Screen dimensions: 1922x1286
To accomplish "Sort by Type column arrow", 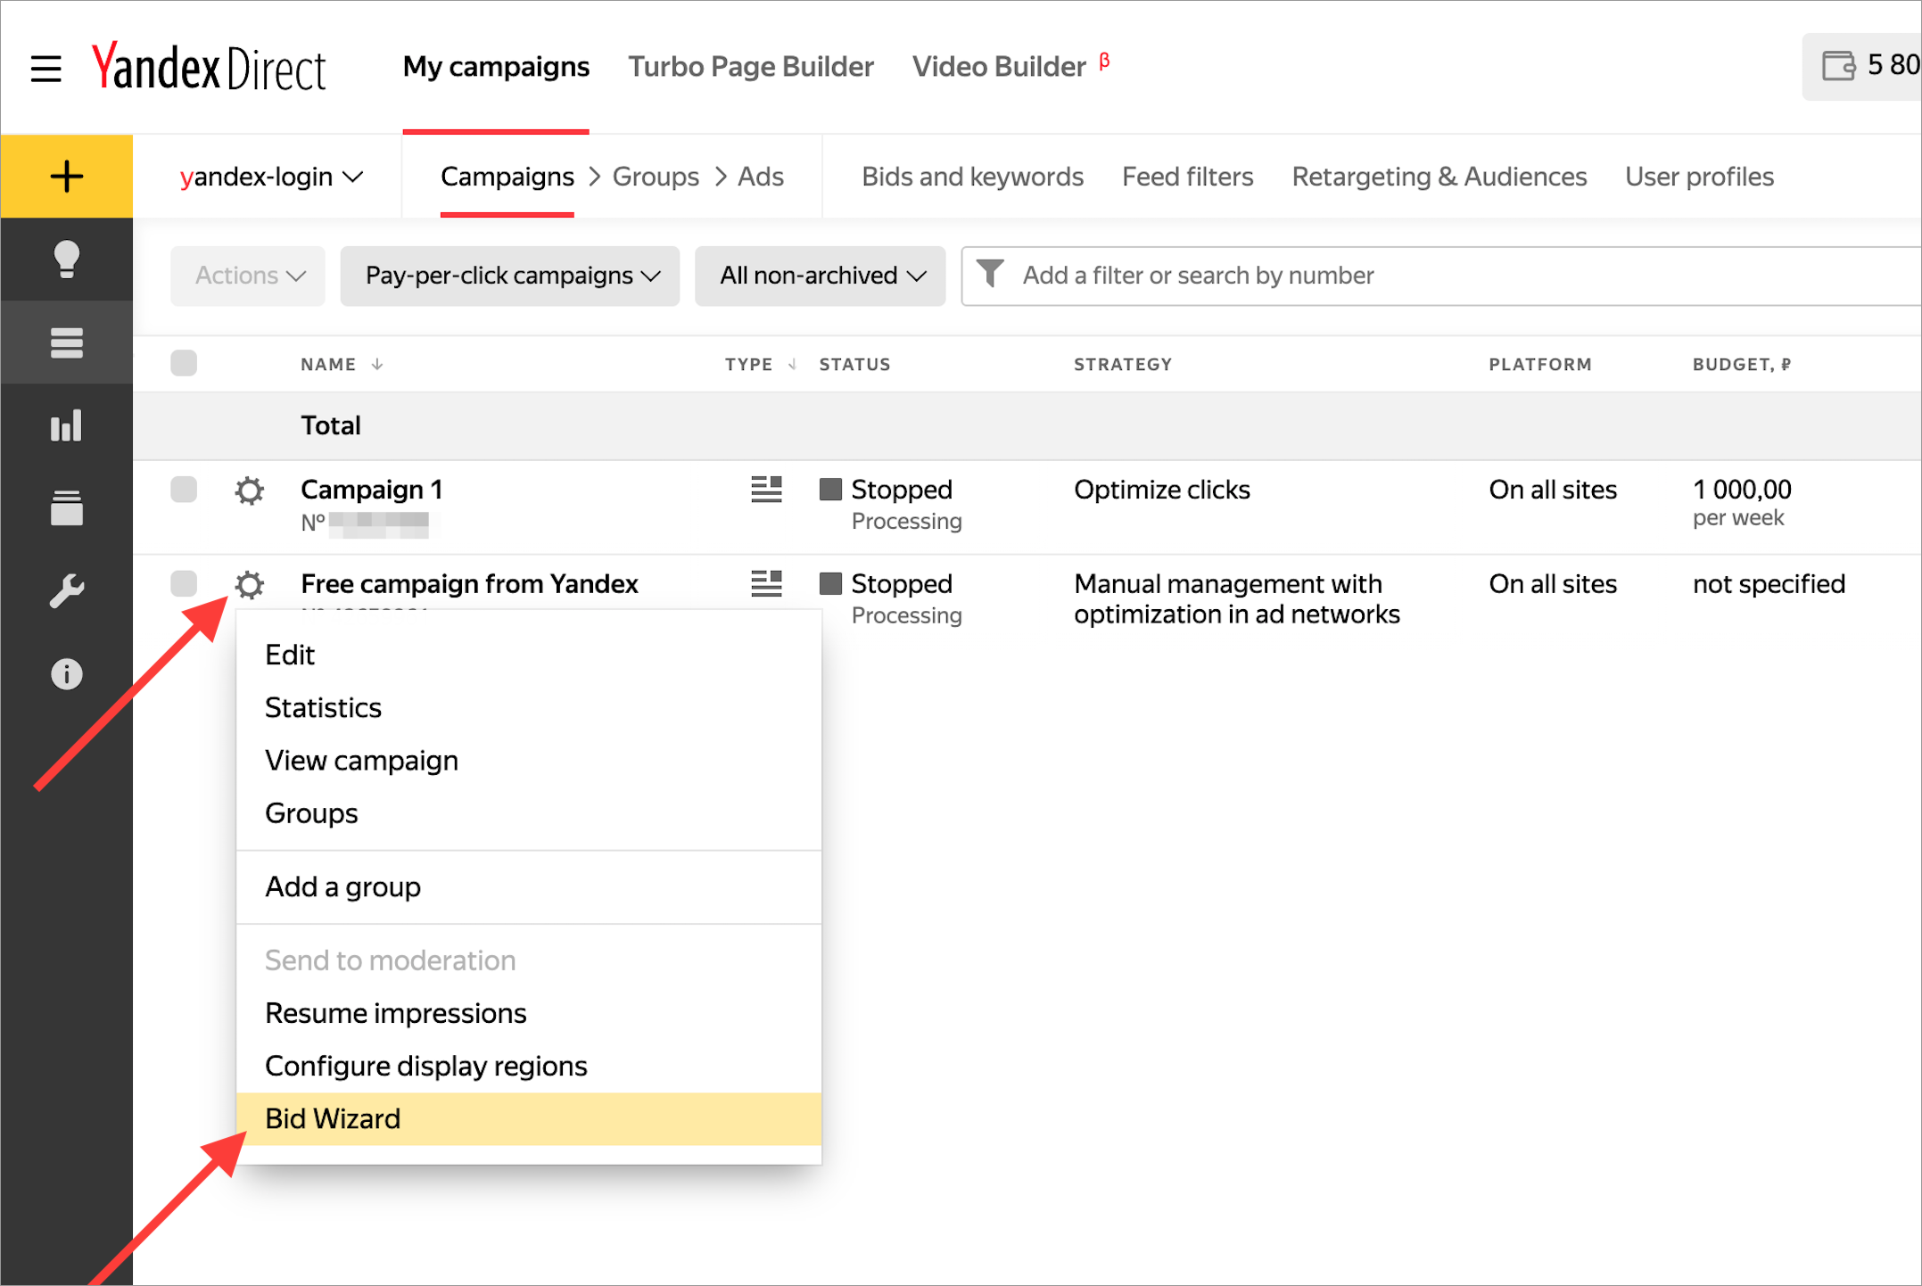I will 792,364.
